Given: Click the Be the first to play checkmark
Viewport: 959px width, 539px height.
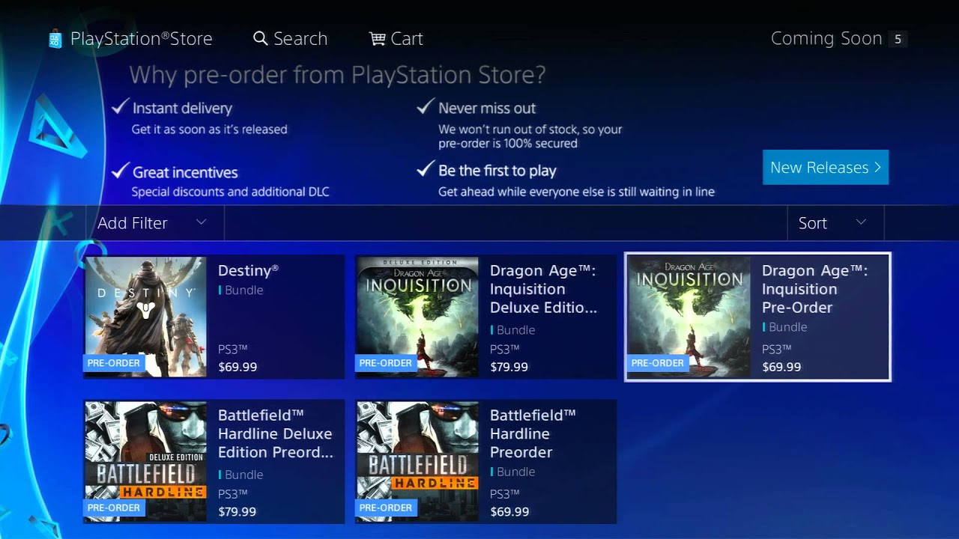Looking at the screenshot, I should (425, 169).
